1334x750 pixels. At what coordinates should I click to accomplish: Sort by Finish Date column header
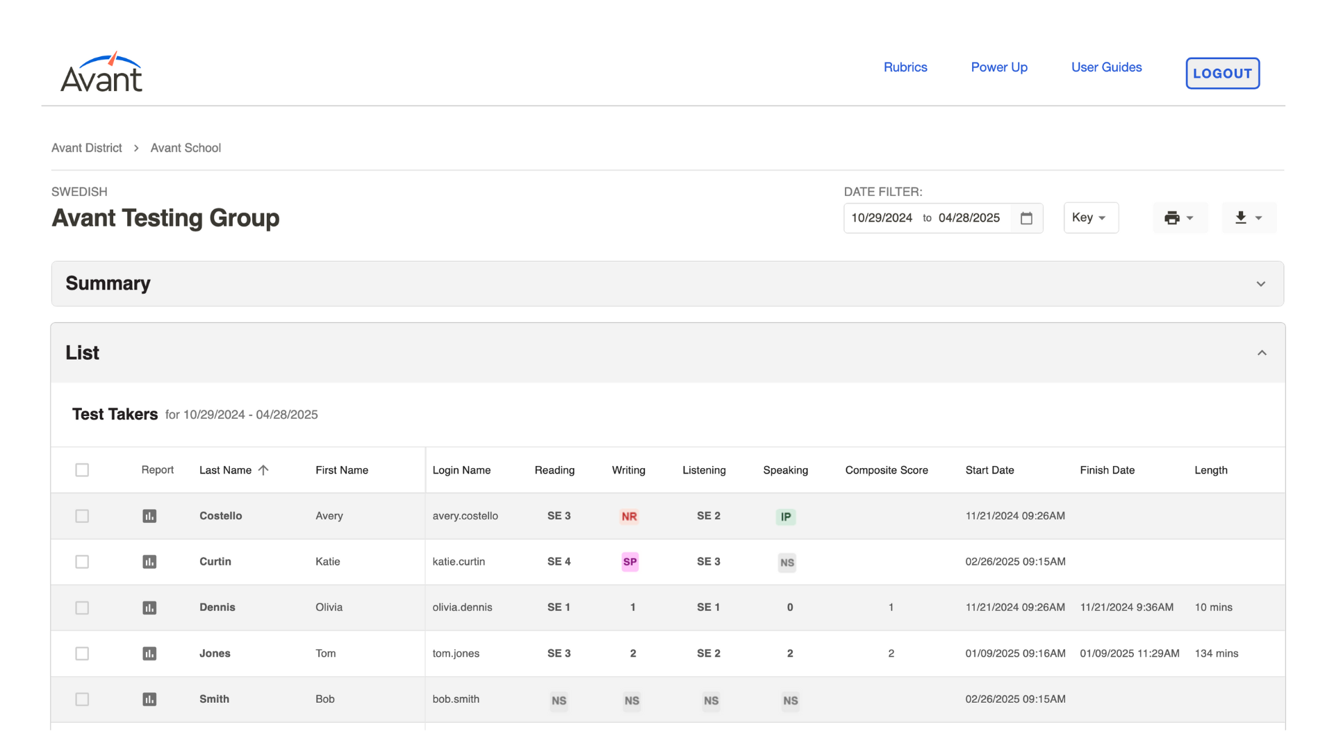[1107, 470]
